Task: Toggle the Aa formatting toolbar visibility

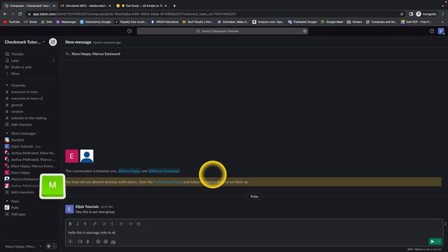Action: [x=113, y=241]
